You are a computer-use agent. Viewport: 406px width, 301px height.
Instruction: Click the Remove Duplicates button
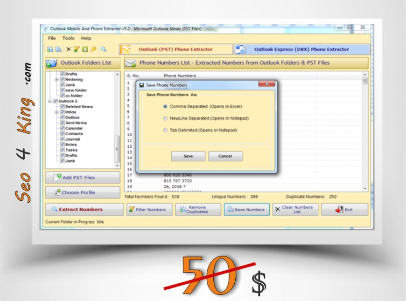point(198,210)
